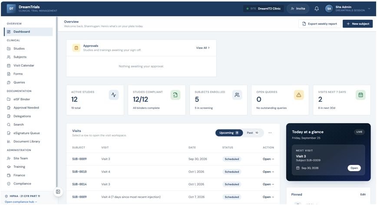Switch to the Past visits tab
The image size is (377, 205).
pyautogui.click(x=253, y=132)
